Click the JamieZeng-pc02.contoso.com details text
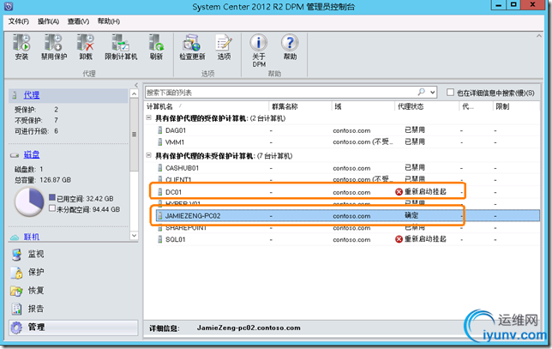The width and height of the screenshot is (552, 349). (249, 328)
